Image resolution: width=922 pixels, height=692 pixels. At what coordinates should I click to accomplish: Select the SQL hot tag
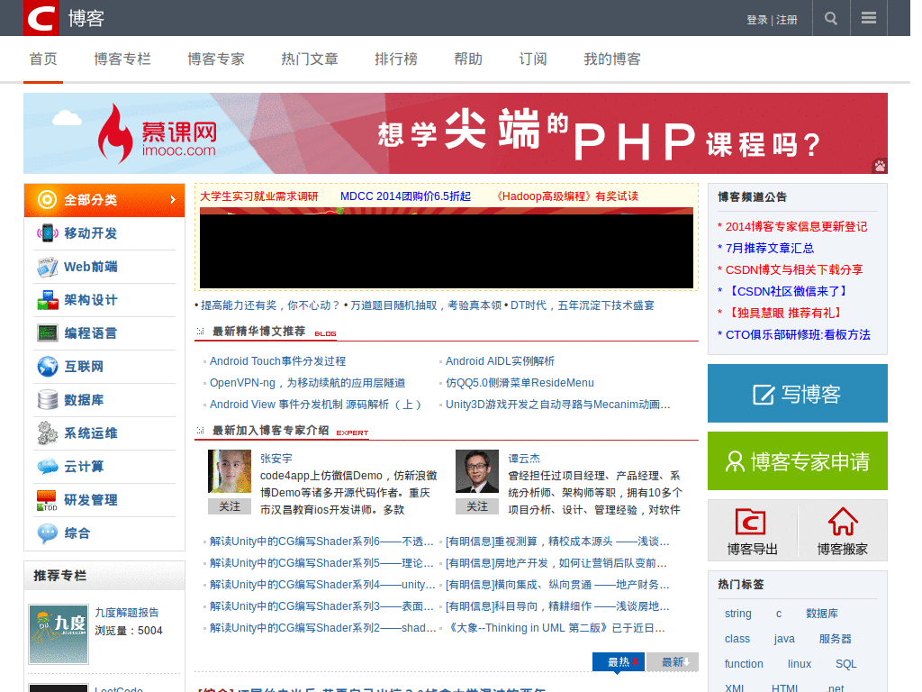(845, 664)
